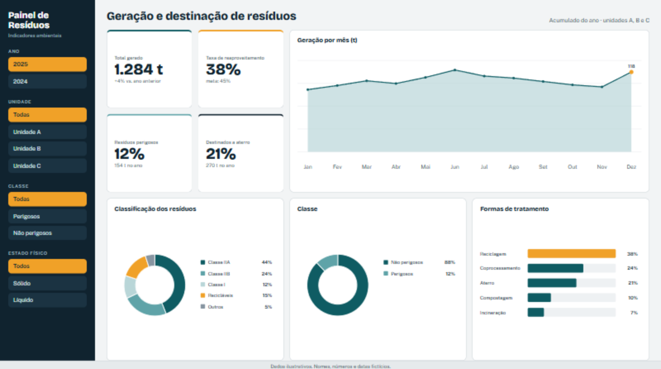
Task: Click the "Geração por mês (t)" chart heading
Action: (327, 40)
